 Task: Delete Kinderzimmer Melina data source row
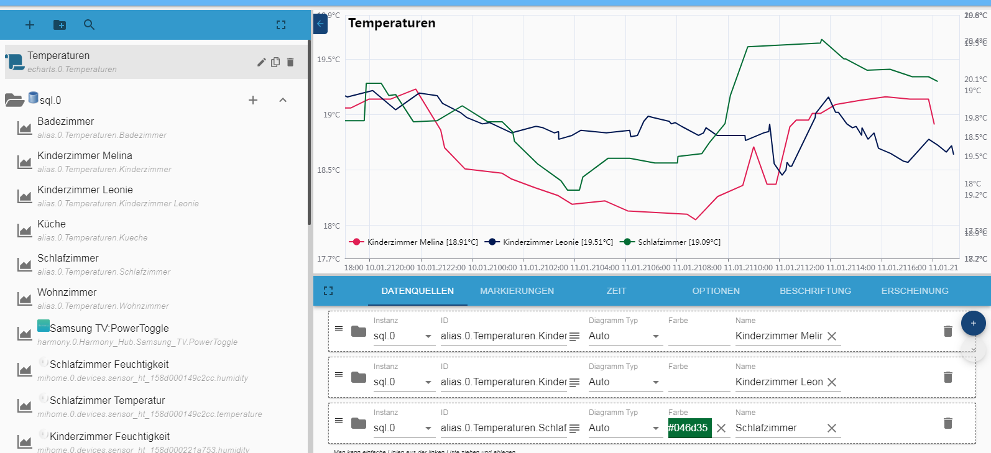(948, 331)
